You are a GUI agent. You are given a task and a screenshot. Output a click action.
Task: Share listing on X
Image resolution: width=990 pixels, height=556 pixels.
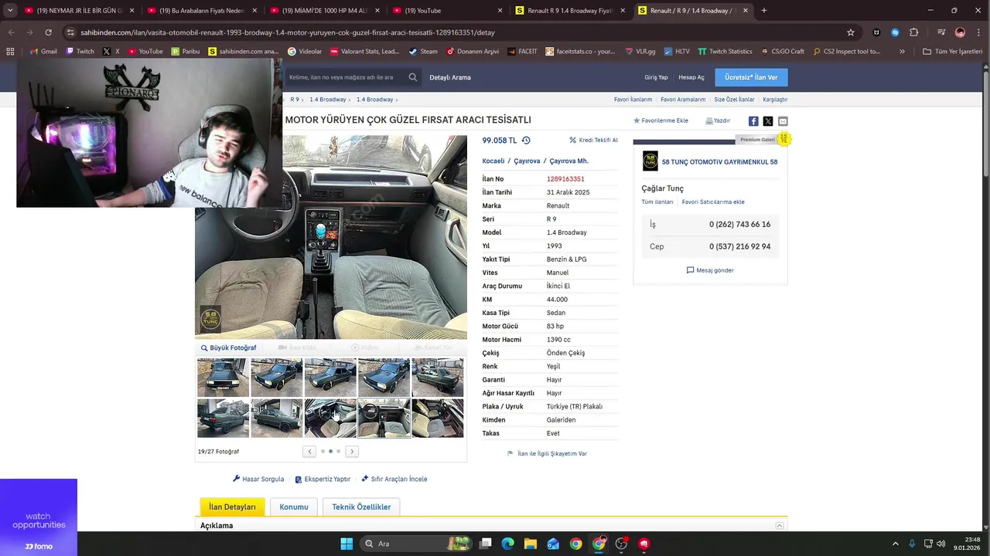point(768,121)
